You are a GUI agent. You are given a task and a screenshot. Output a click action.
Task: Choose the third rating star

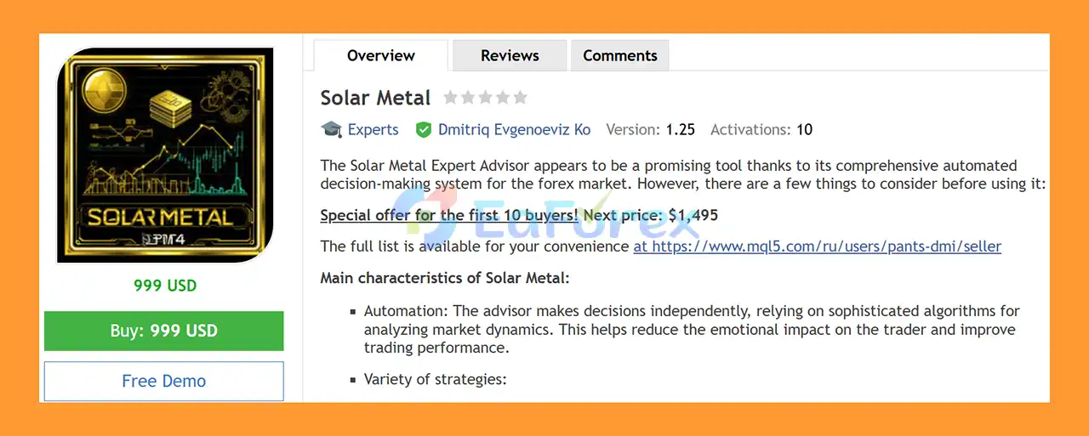(485, 98)
